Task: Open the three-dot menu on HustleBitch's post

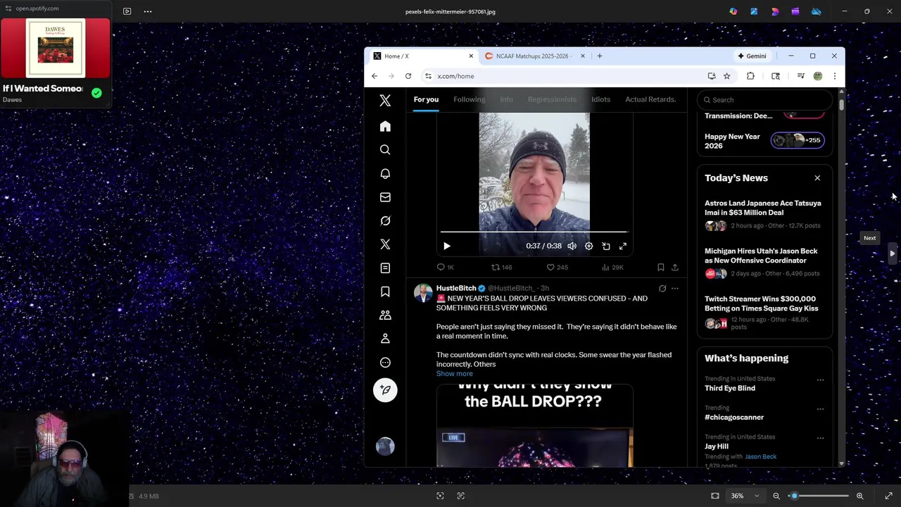Action: pos(675,289)
